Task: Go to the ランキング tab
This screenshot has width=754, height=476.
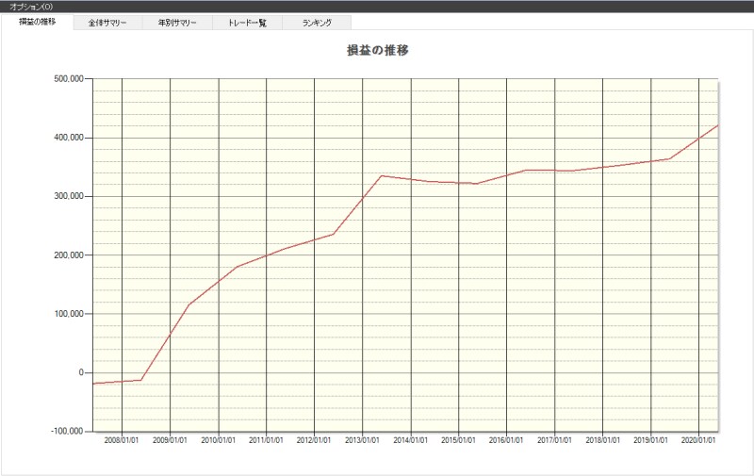Action: pos(317,23)
